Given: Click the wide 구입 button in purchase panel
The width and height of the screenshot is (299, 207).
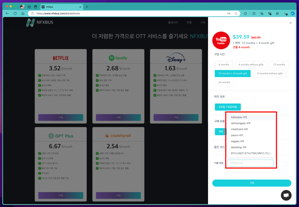Looking at the screenshot, I should click(x=252, y=183).
